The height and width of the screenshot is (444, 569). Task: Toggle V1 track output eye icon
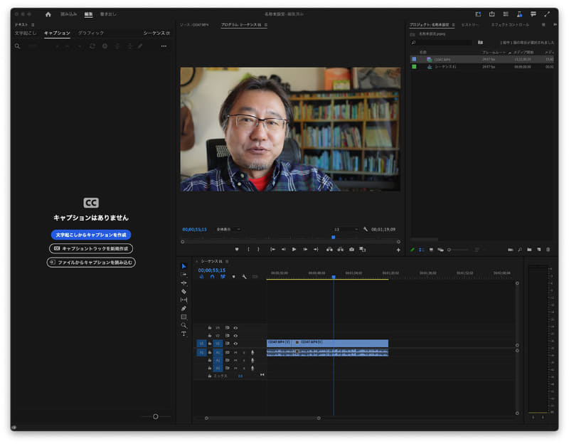tap(235, 344)
